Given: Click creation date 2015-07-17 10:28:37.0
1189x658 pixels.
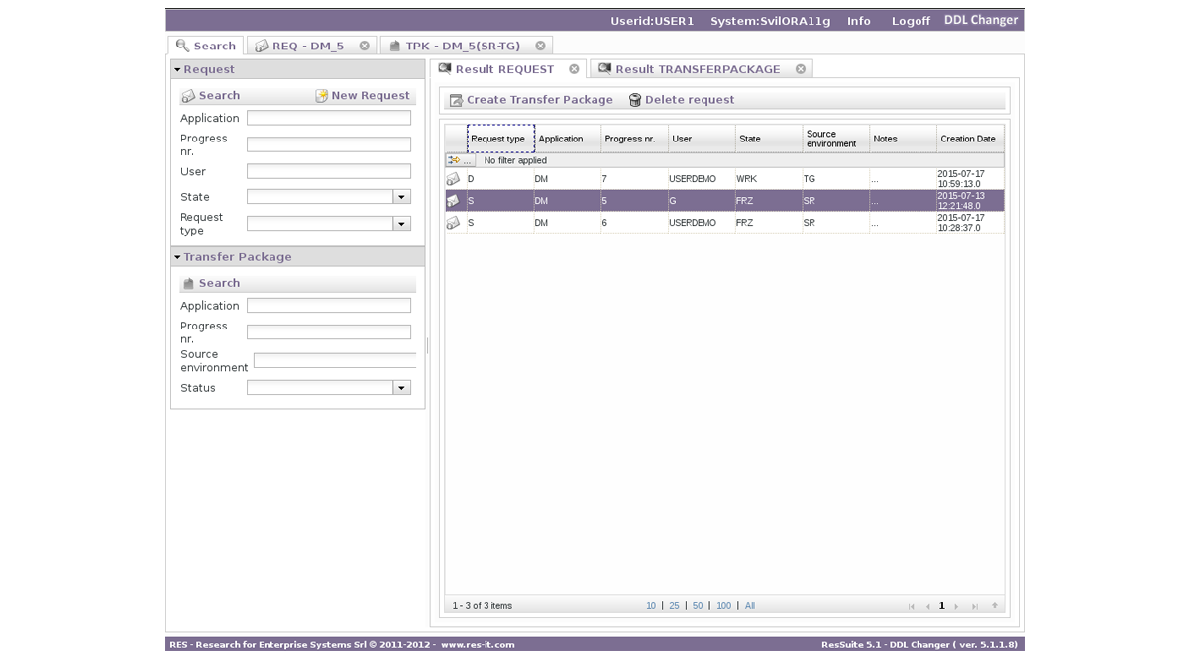Looking at the screenshot, I should pos(961,223).
